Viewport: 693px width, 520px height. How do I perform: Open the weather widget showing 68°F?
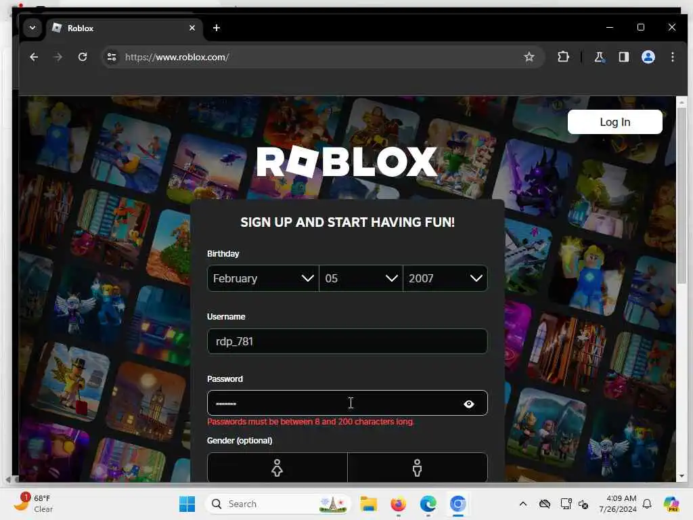click(33, 503)
